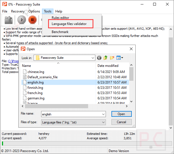Click the french.lng file icon

click(25, 93)
